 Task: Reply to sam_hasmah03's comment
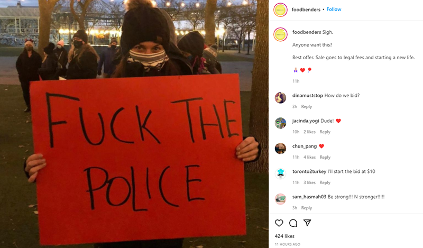tap(307, 208)
